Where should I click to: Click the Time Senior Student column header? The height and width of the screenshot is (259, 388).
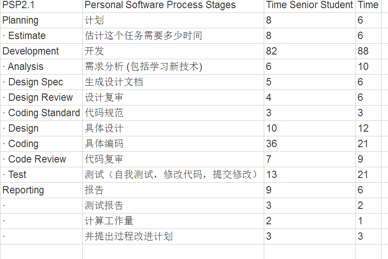(x=309, y=5)
